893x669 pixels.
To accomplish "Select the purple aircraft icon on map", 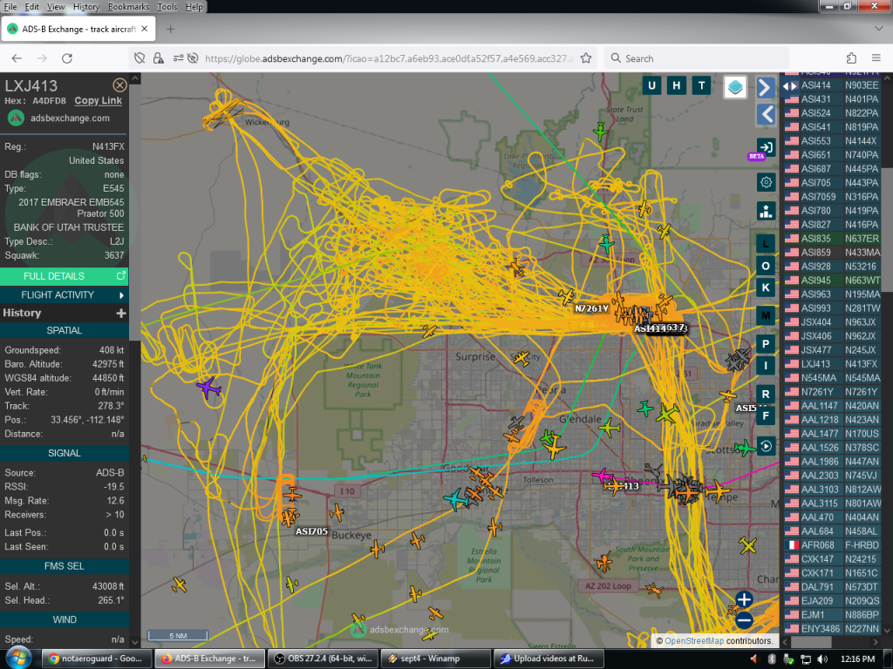I will click(x=208, y=388).
